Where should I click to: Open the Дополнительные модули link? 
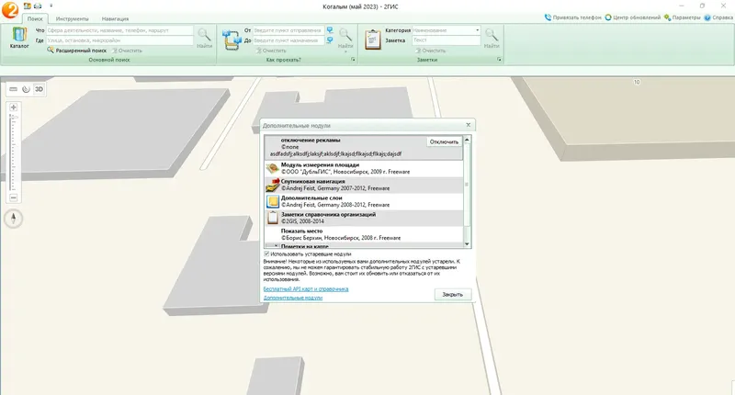click(292, 298)
